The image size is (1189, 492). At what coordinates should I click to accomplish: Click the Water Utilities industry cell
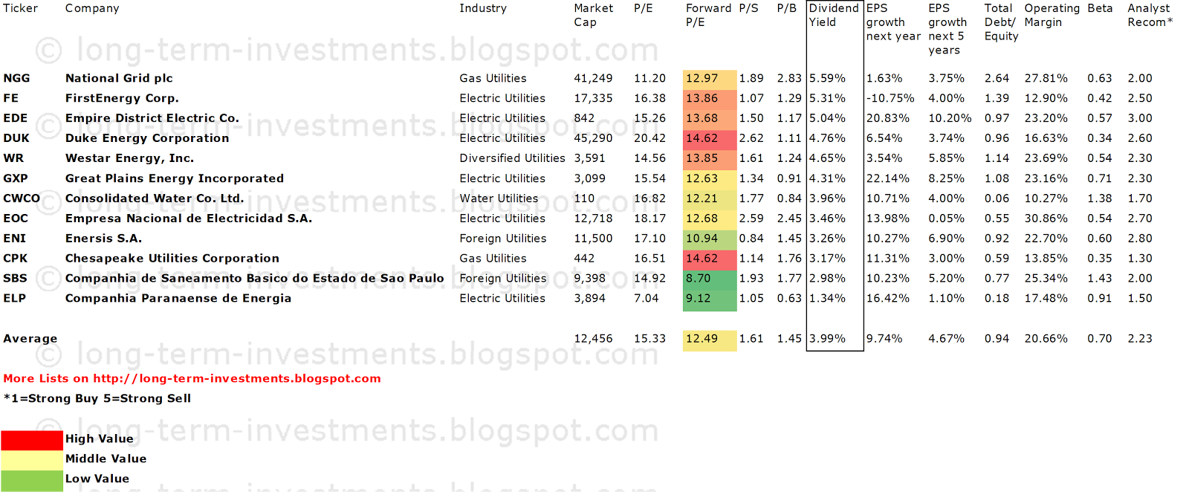[499, 198]
